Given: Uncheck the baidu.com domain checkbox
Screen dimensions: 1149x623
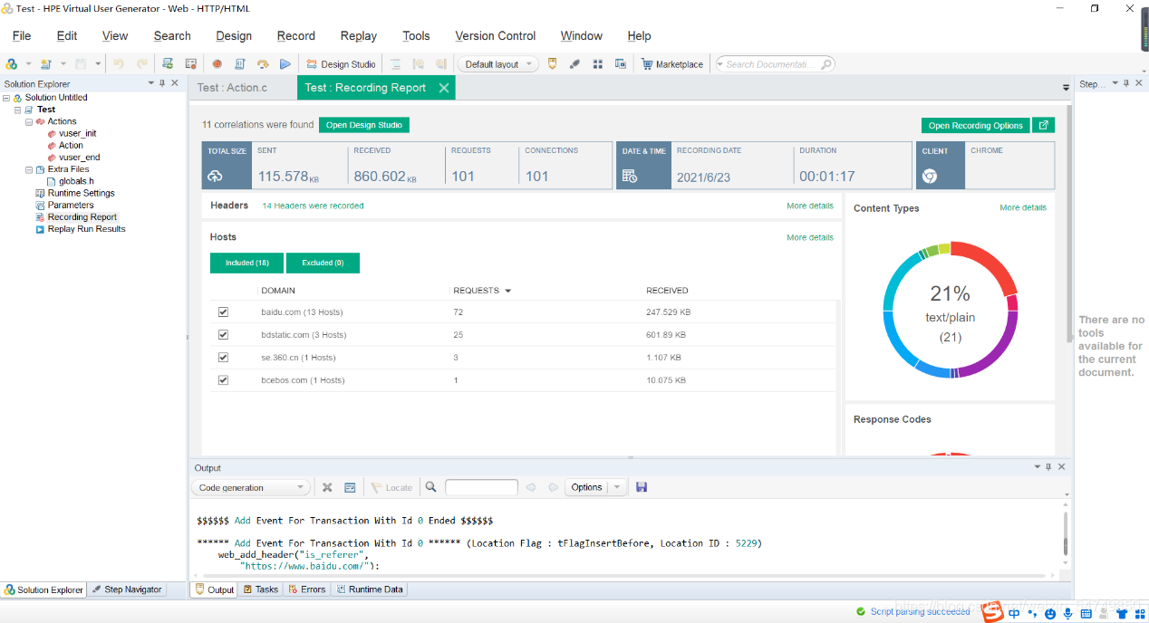Looking at the screenshot, I should 223,312.
